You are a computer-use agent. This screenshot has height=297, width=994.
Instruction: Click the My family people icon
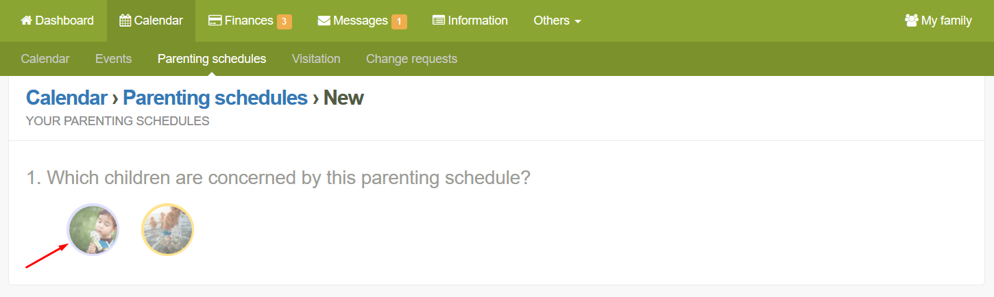point(911,21)
